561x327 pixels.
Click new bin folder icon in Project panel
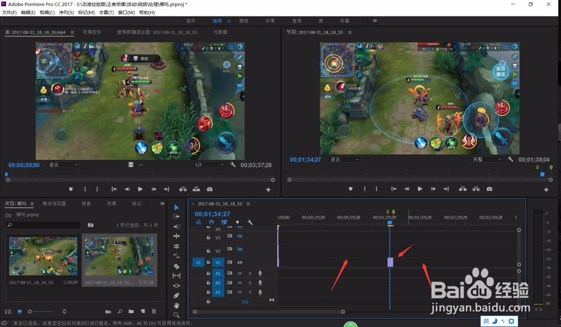click(131, 311)
